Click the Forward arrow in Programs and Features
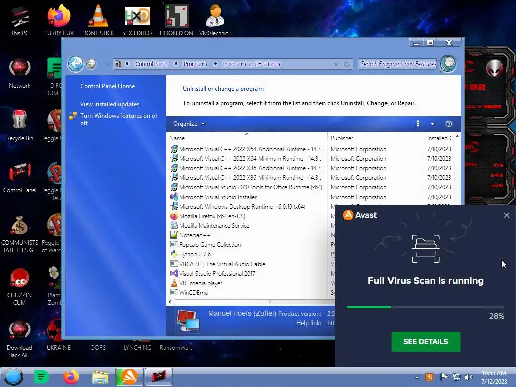 [91, 64]
